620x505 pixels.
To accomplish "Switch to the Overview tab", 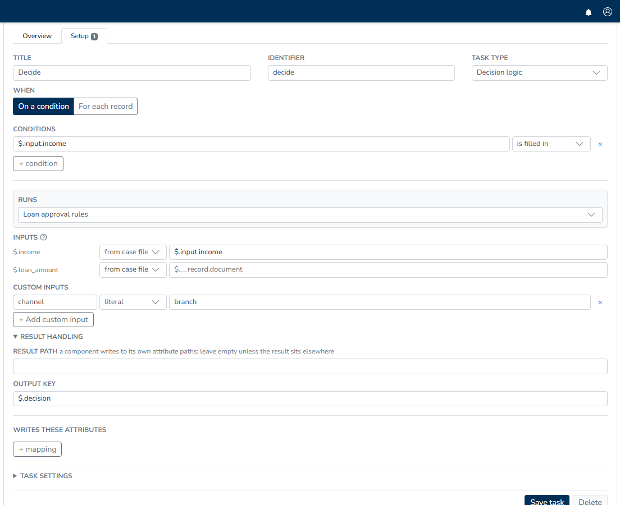I will [37, 36].
